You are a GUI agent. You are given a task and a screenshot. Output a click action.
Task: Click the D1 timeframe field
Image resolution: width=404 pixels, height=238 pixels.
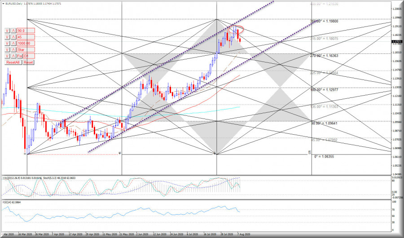(29, 56)
